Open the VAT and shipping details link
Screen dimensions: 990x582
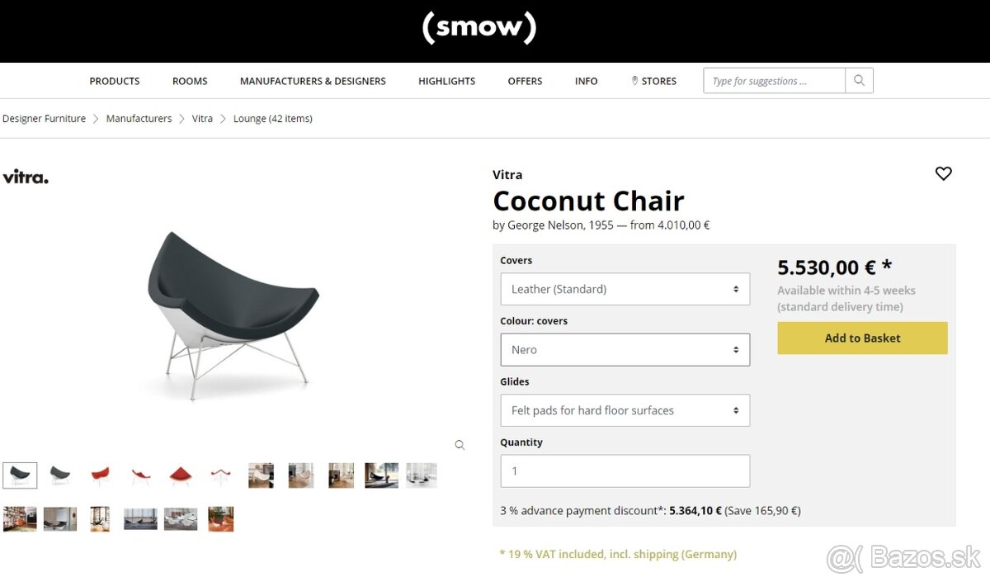(618, 554)
